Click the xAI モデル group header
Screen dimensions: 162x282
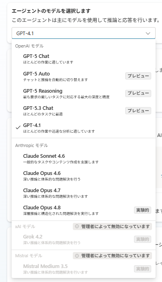point(25,226)
